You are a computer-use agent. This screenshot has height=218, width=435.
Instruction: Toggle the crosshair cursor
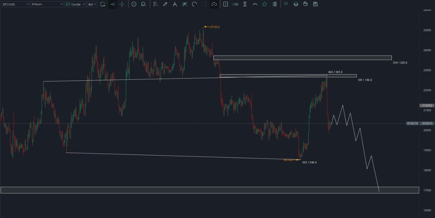122,4
